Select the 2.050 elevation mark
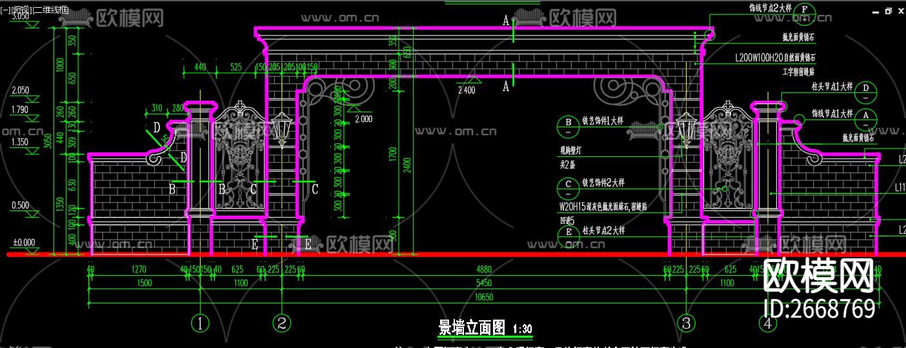Screen dimensions: 906x348 click(21, 90)
